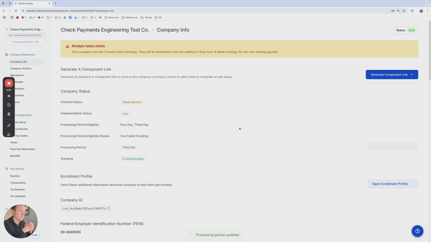Image resolution: width=431 pixels, height=242 pixels.
Task: Expand the tab search chevron in Chrome
Action: (427, 3)
